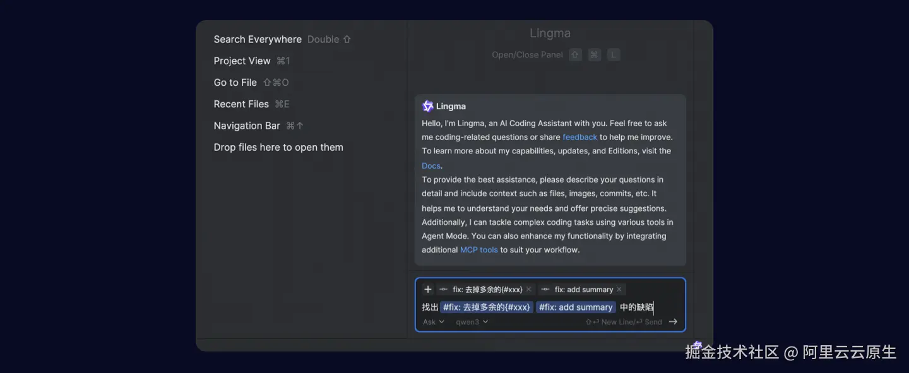Click the plus add-context button
Image resolution: width=909 pixels, height=373 pixels.
pos(428,289)
